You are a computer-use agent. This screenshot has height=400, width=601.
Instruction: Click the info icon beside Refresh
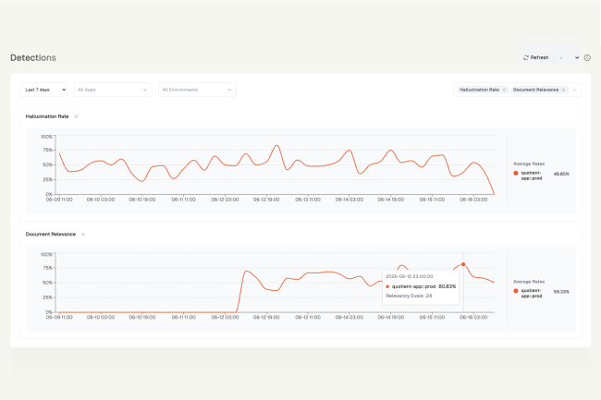pos(587,57)
